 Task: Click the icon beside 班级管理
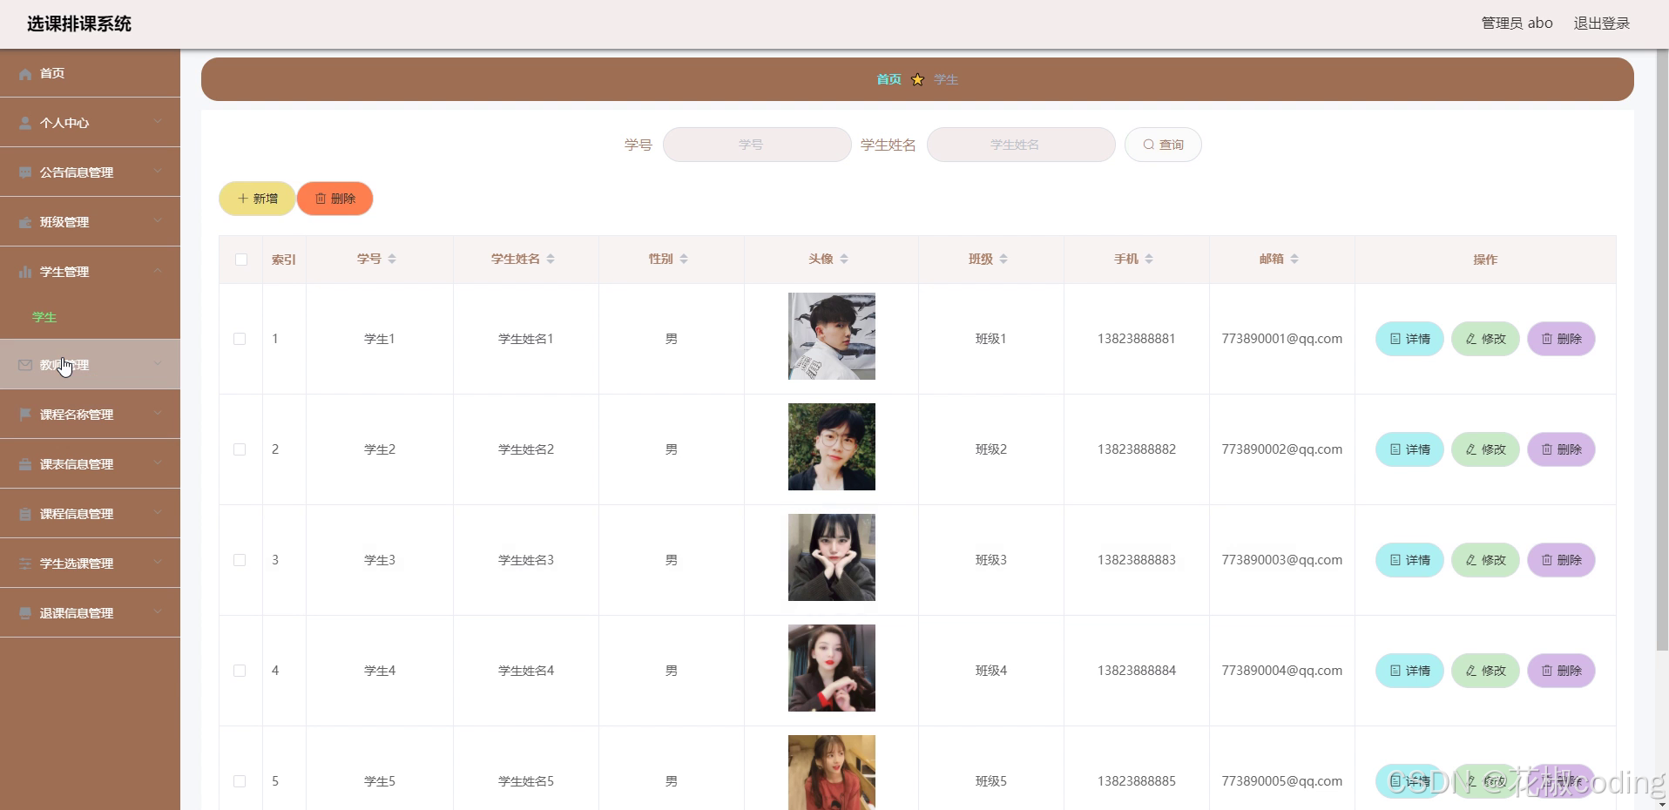point(25,223)
